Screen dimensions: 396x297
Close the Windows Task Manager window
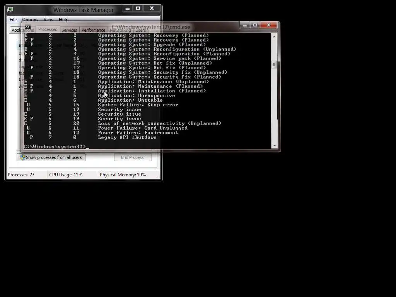(x=152, y=9)
